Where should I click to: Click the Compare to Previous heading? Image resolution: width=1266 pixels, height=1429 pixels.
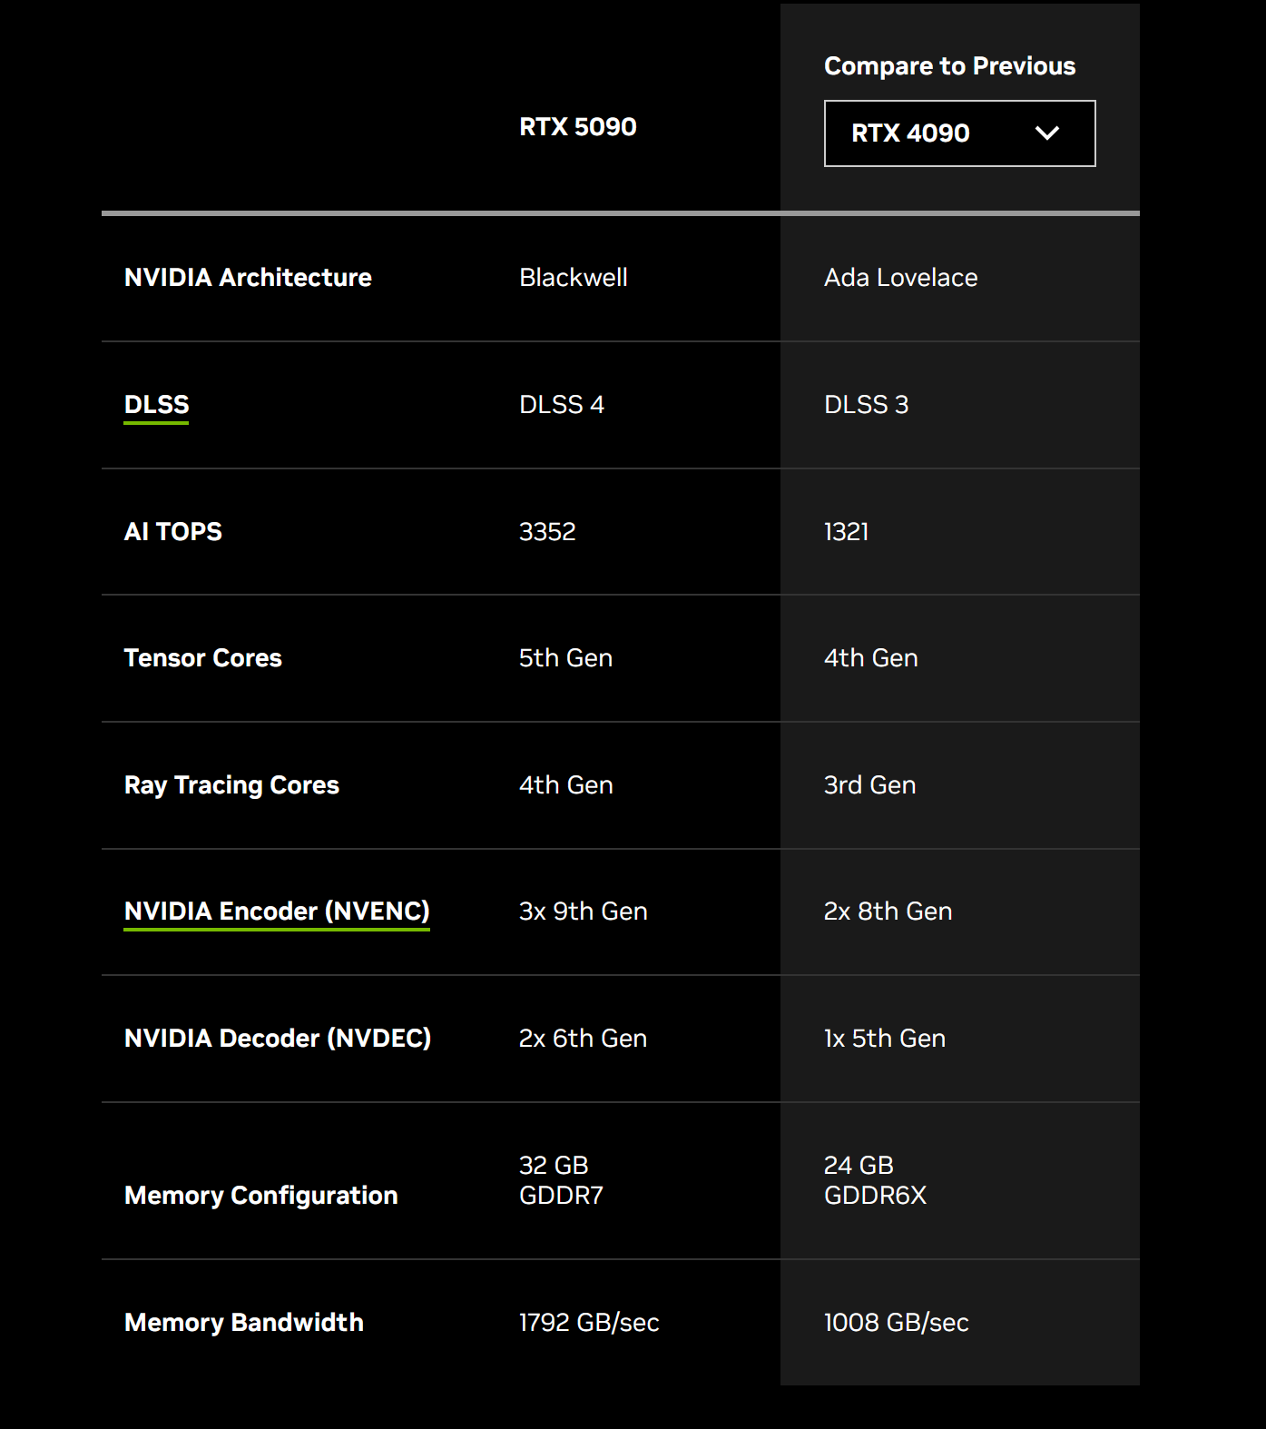click(x=949, y=66)
